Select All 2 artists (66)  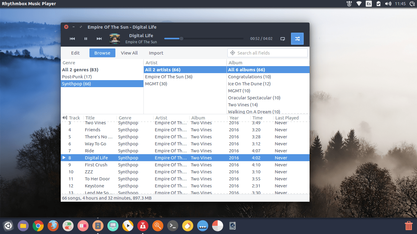(x=185, y=70)
